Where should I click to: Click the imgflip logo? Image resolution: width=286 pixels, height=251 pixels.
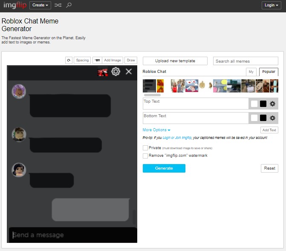click(15, 5)
